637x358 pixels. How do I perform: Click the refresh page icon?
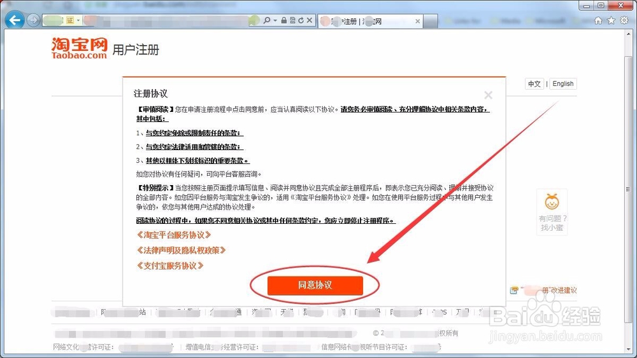tap(301, 20)
